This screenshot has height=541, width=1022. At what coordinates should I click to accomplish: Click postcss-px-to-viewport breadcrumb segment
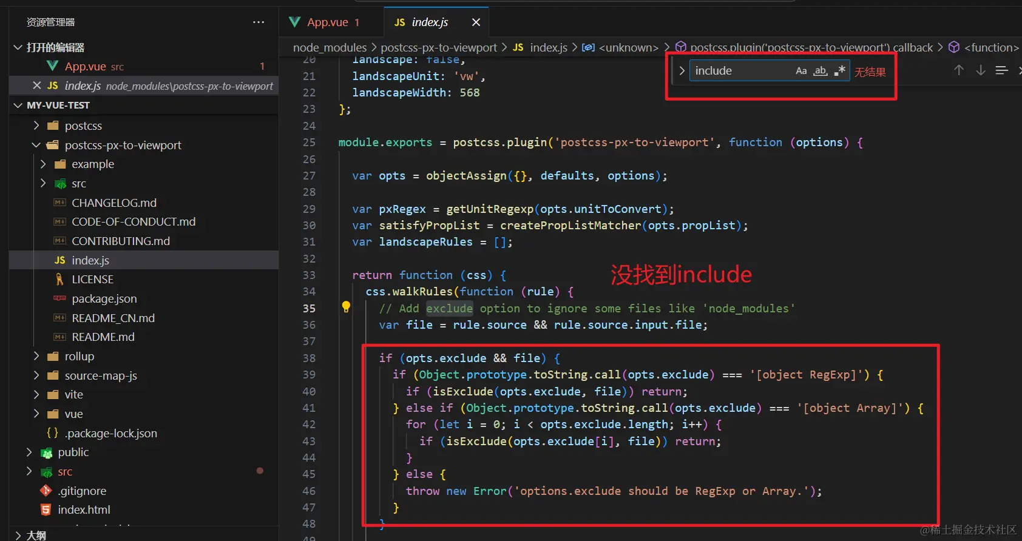pos(439,47)
